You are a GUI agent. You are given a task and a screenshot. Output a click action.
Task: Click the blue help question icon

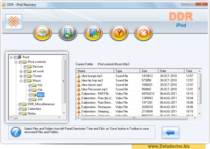(16, 132)
